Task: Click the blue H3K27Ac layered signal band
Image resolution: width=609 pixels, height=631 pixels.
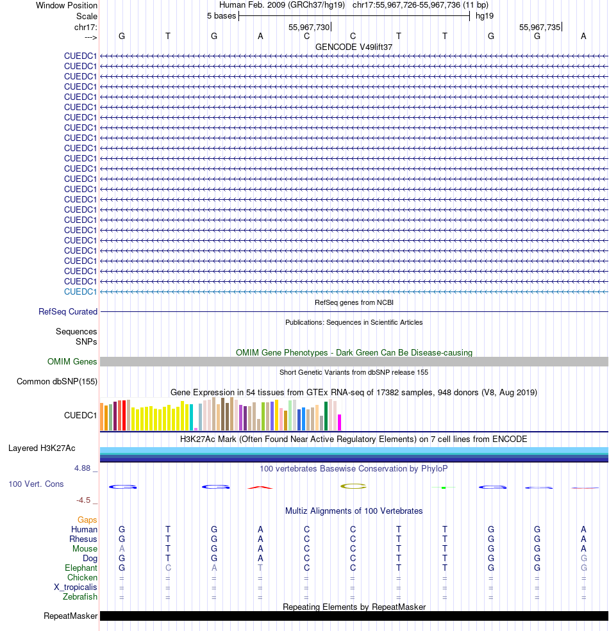Action: pyautogui.click(x=354, y=454)
